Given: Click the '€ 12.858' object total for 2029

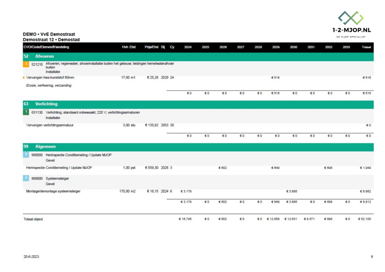Looking at the screenshot, I should pos(273,219).
